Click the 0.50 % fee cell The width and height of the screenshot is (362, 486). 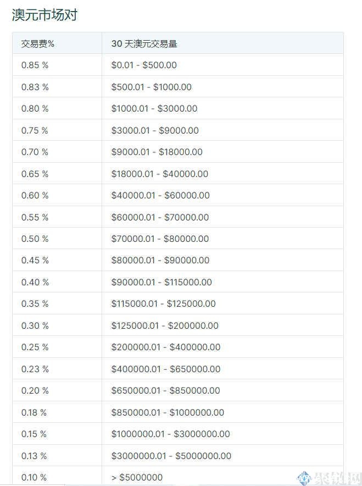tap(35, 239)
